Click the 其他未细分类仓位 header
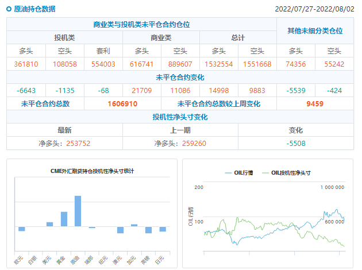Viewport: 362px width, 270px height. point(315,30)
